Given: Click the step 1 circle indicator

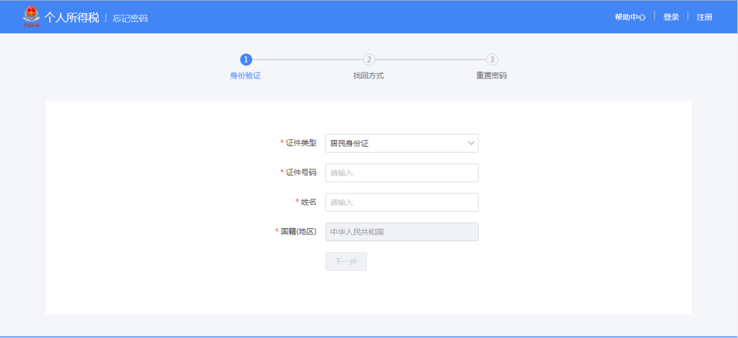Looking at the screenshot, I should click(246, 59).
